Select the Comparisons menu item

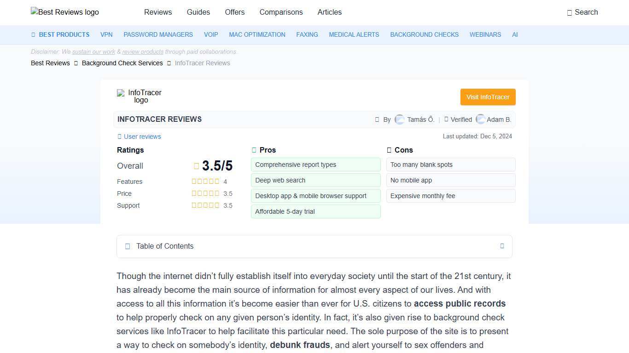point(281,12)
